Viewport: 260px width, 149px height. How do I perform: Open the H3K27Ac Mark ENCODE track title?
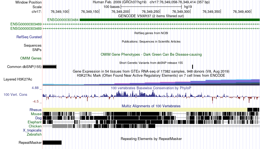(x=151, y=76)
